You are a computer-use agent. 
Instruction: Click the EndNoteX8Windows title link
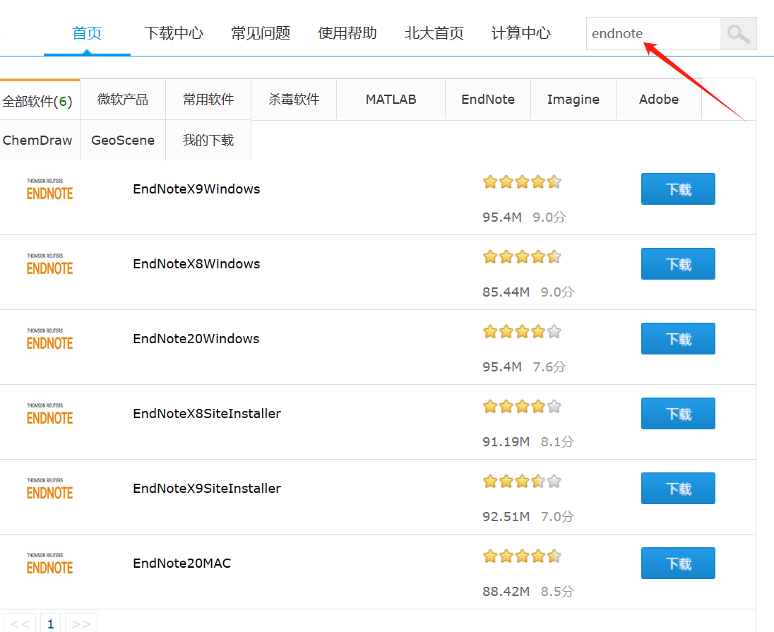pyautogui.click(x=196, y=264)
